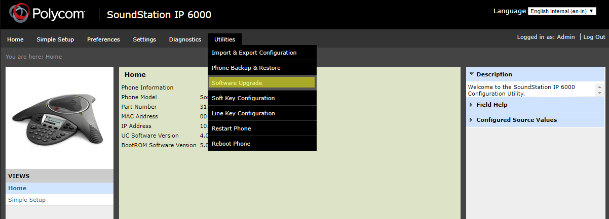Click the Log Out link

click(594, 37)
